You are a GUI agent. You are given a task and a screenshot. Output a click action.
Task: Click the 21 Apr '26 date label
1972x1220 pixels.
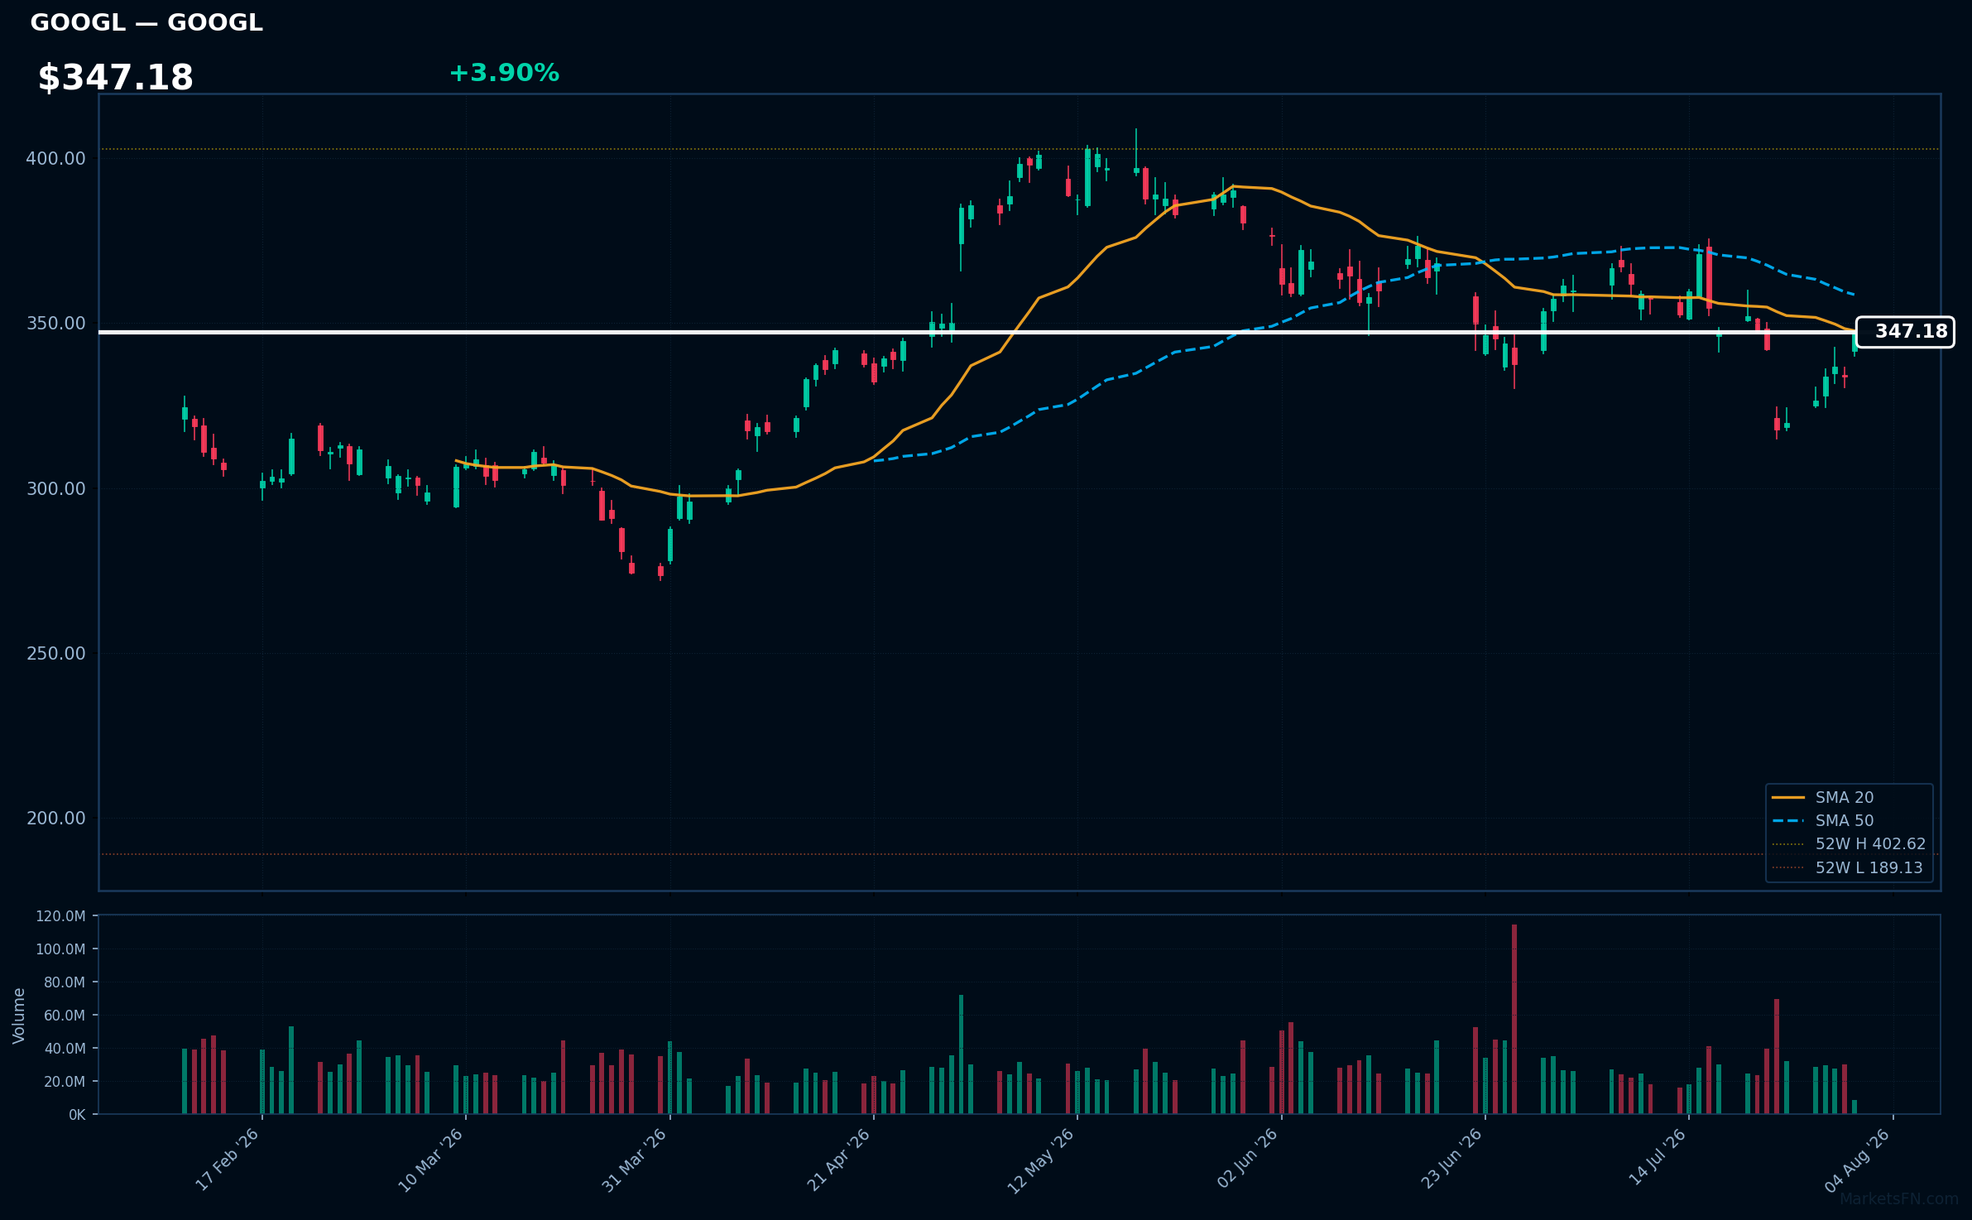coord(838,1160)
